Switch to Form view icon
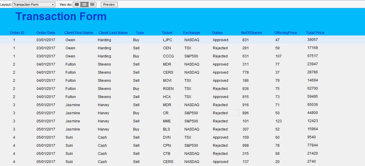 [x=77, y=5]
